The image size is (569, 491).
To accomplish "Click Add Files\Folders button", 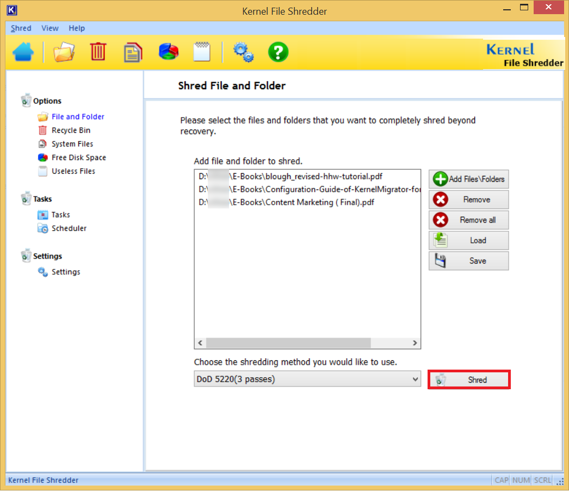I will pyautogui.click(x=469, y=179).
